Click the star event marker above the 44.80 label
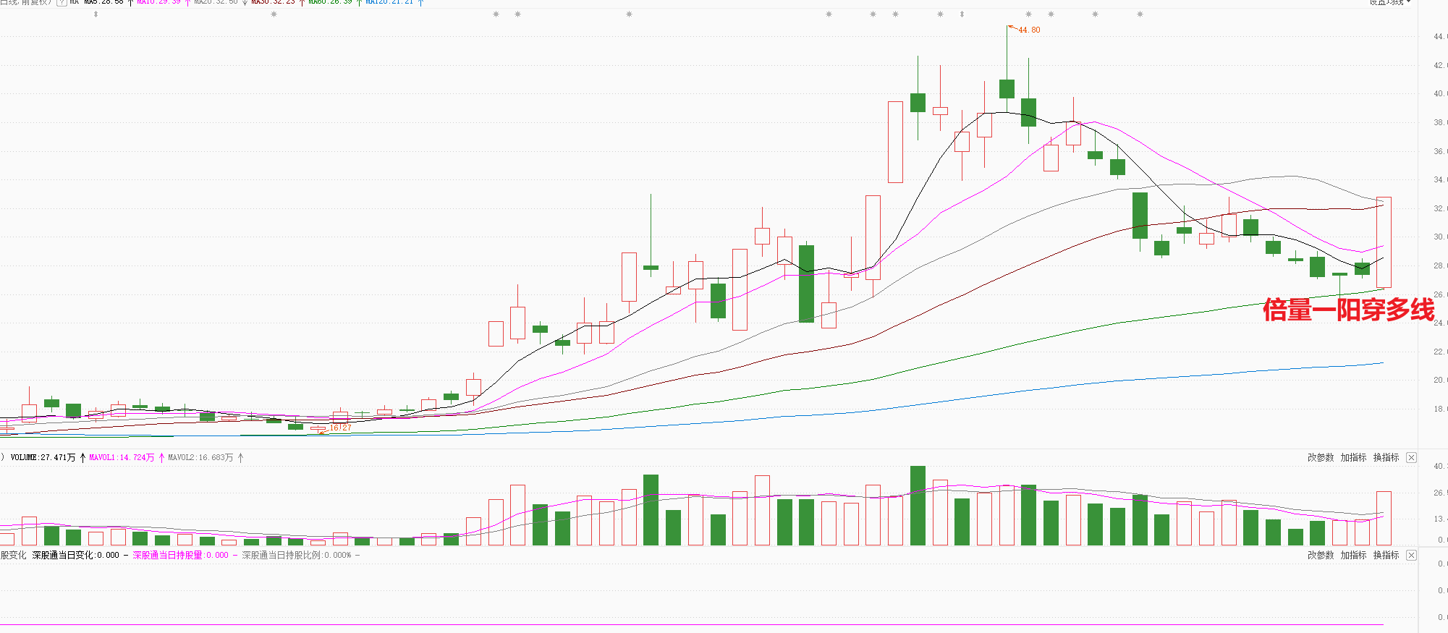This screenshot has width=1448, height=633. click(x=1028, y=14)
